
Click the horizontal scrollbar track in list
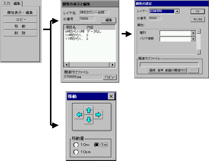pyautogui.click(x=89, y=65)
